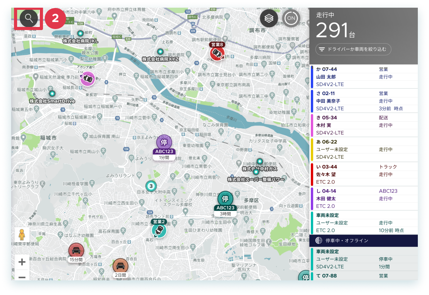Open vehicle row い 03-44 佐々木 望
The width and height of the screenshot is (429, 295).
364,174
